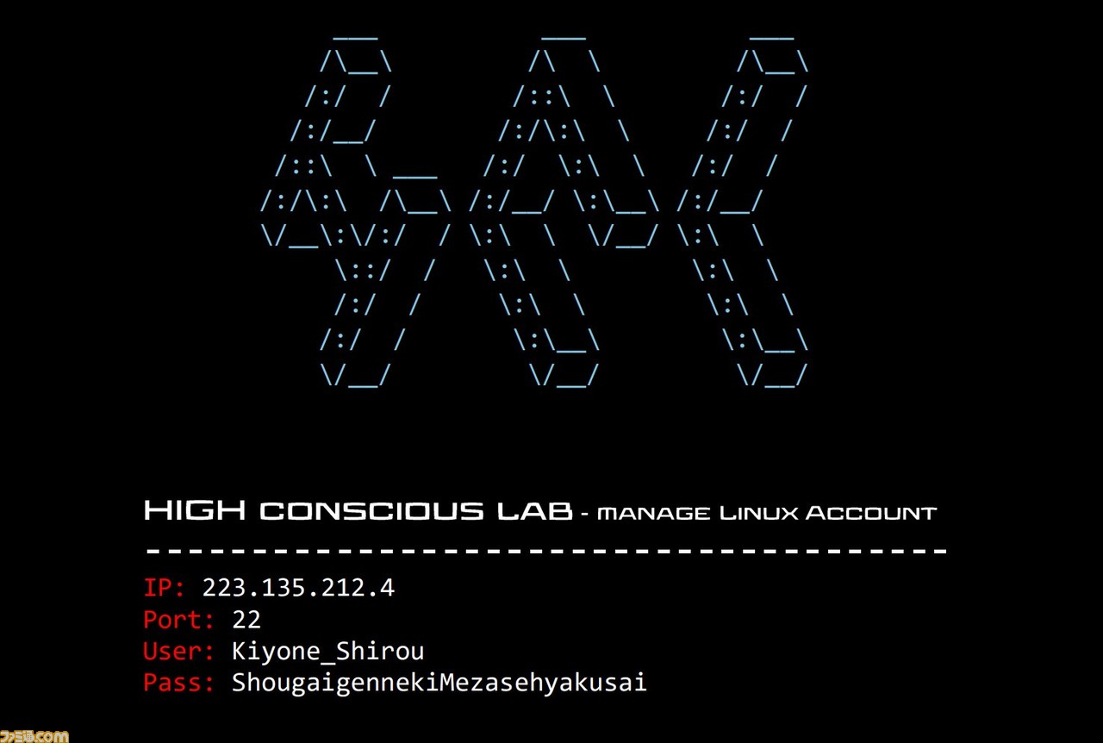Screen dimensions: 1103x743
Task: Select the password ShougaigennekiMezasehyakusai
Action: pyautogui.click(x=439, y=684)
